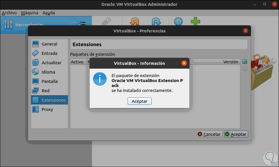Open the Máquina menu
This screenshot has height=167, width=279.
click(x=30, y=13)
